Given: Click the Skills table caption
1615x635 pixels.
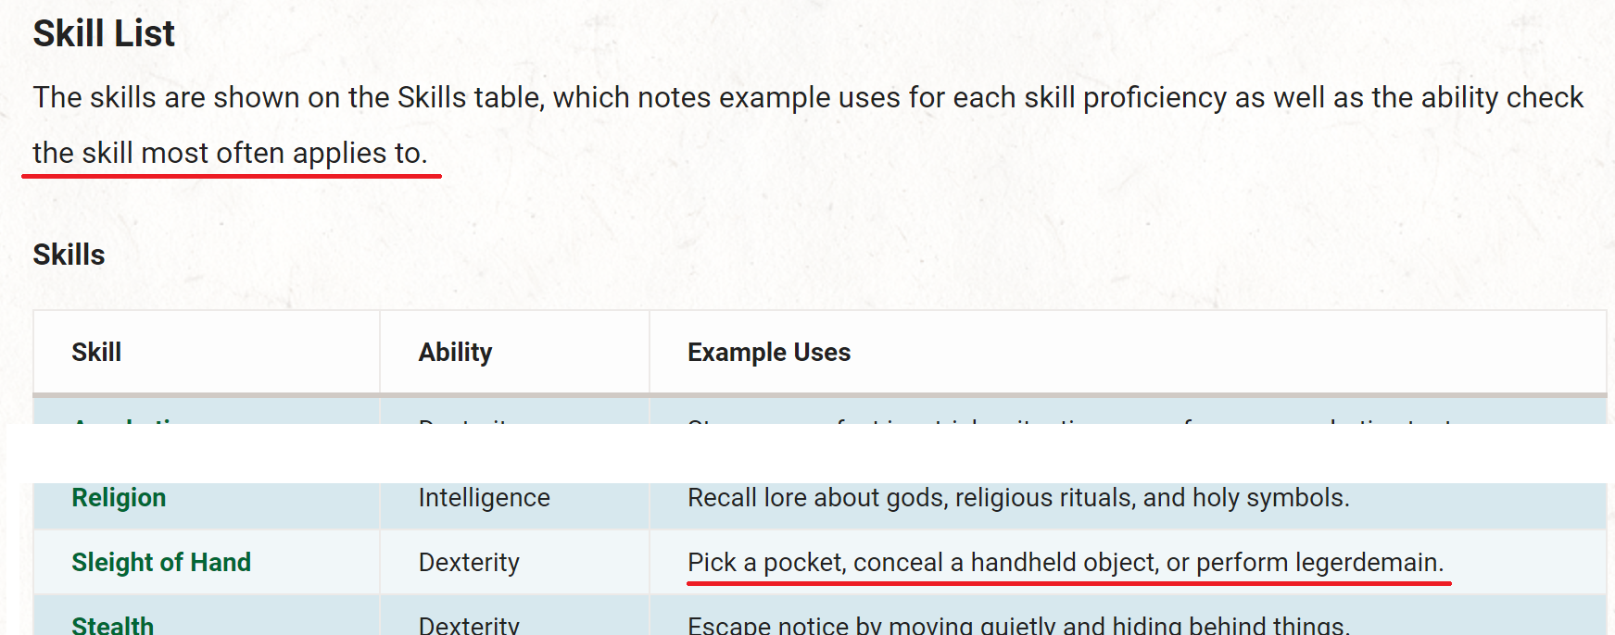Looking at the screenshot, I should coord(69,255).
